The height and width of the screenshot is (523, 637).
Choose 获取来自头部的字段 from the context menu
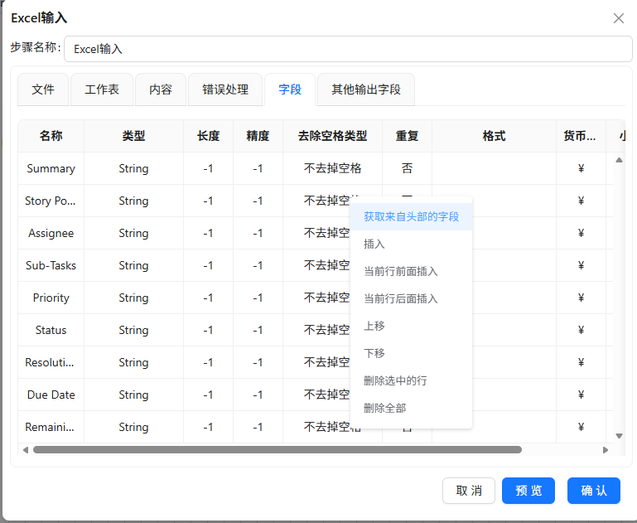tap(411, 216)
